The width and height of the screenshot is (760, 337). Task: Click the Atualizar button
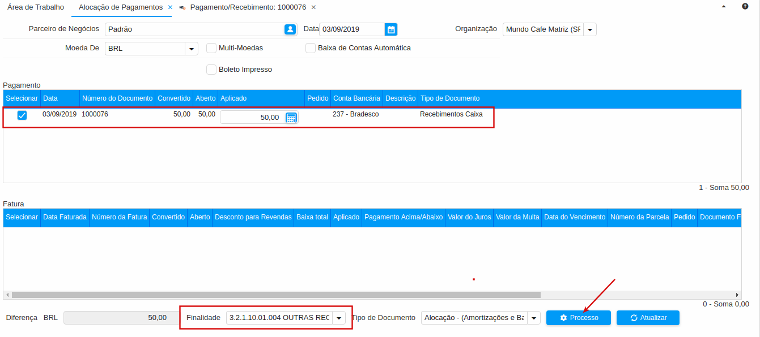pos(648,318)
